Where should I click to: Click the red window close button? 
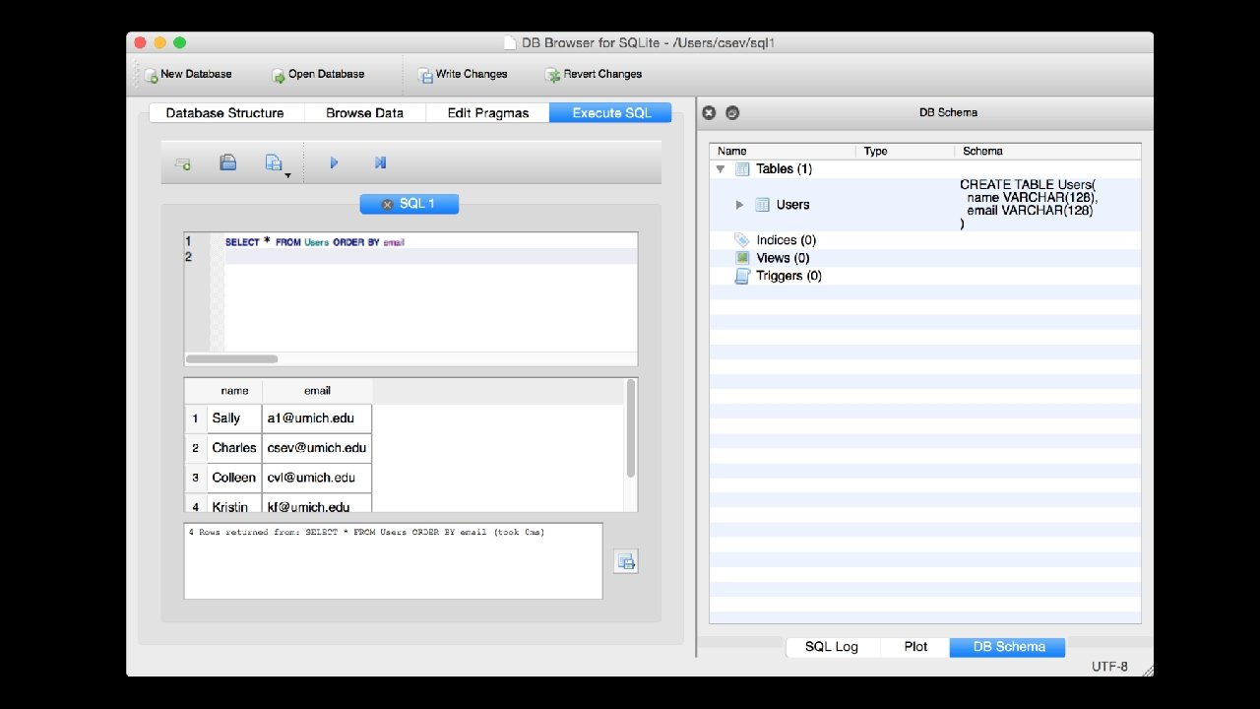pos(140,42)
